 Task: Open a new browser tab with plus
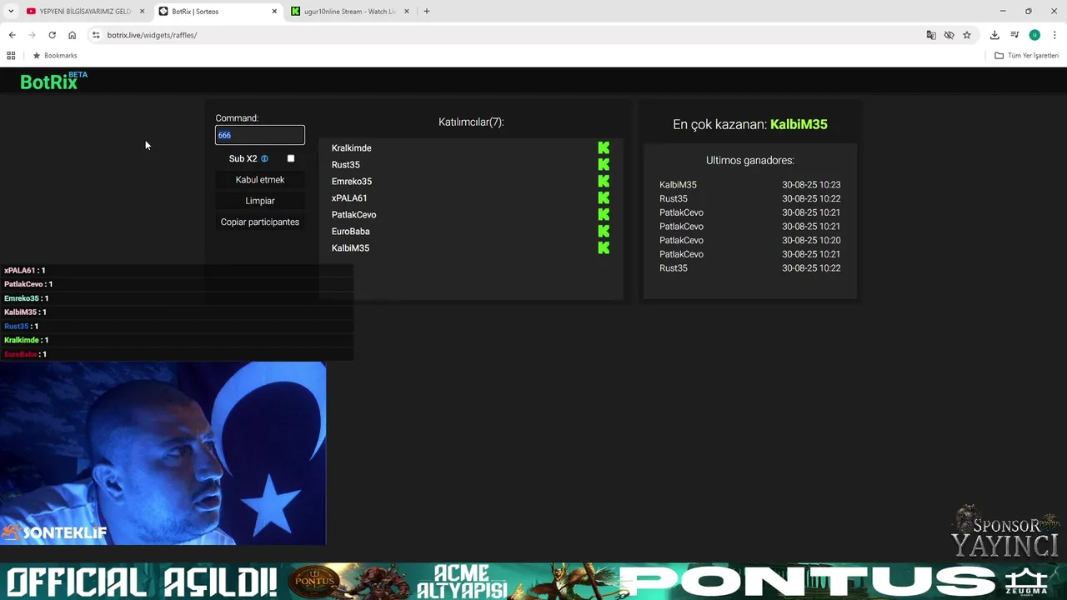click(x=427, y=12)
